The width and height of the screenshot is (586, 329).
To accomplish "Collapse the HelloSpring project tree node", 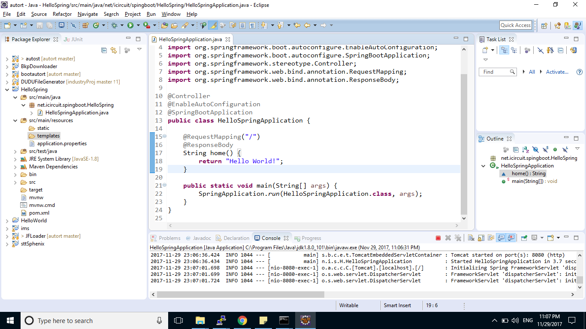I will [7, 90].
